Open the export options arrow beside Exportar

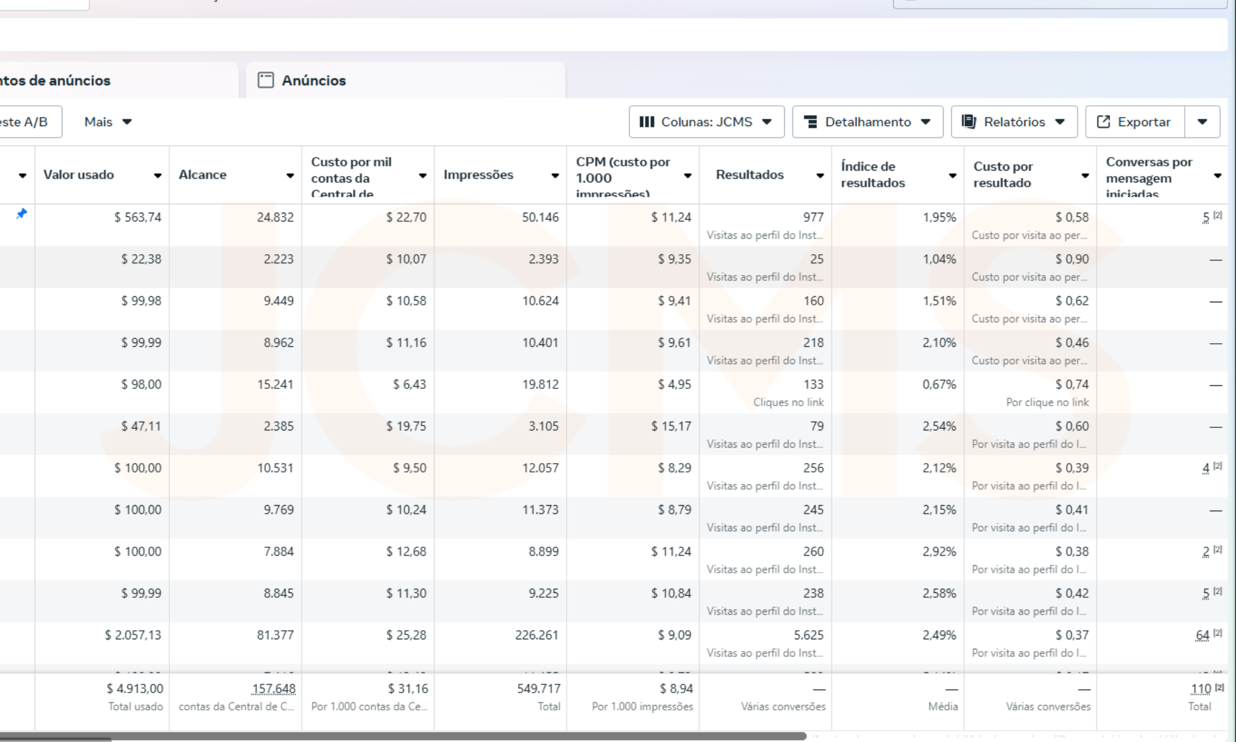(x=1203, y=122)
